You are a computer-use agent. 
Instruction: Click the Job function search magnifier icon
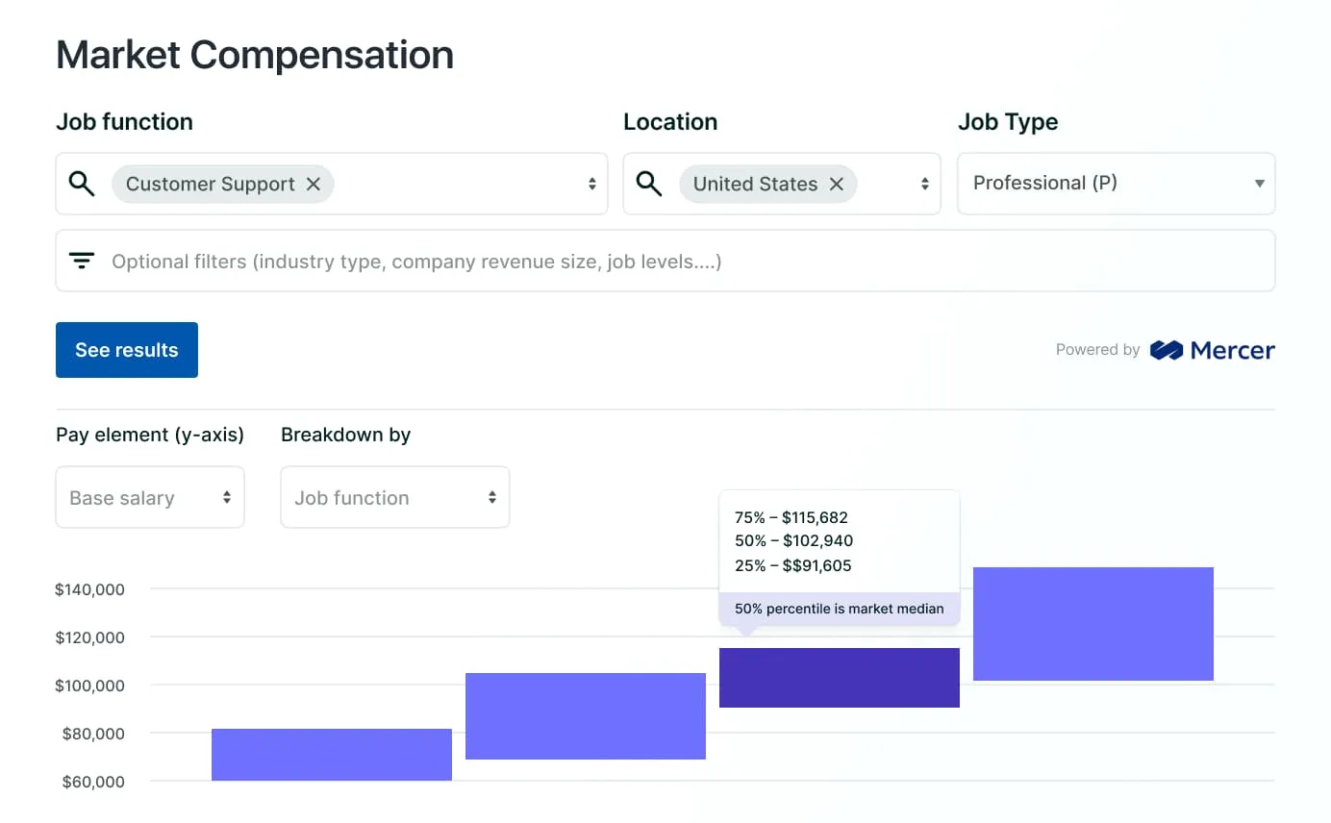coord(82,184)
